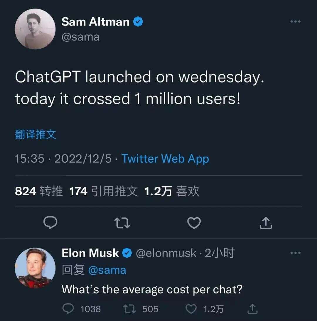Image resolution: width=317 pixels, height=321 pixels.
Task: Open replies to Elon Musk's comment
Action: 69,309
